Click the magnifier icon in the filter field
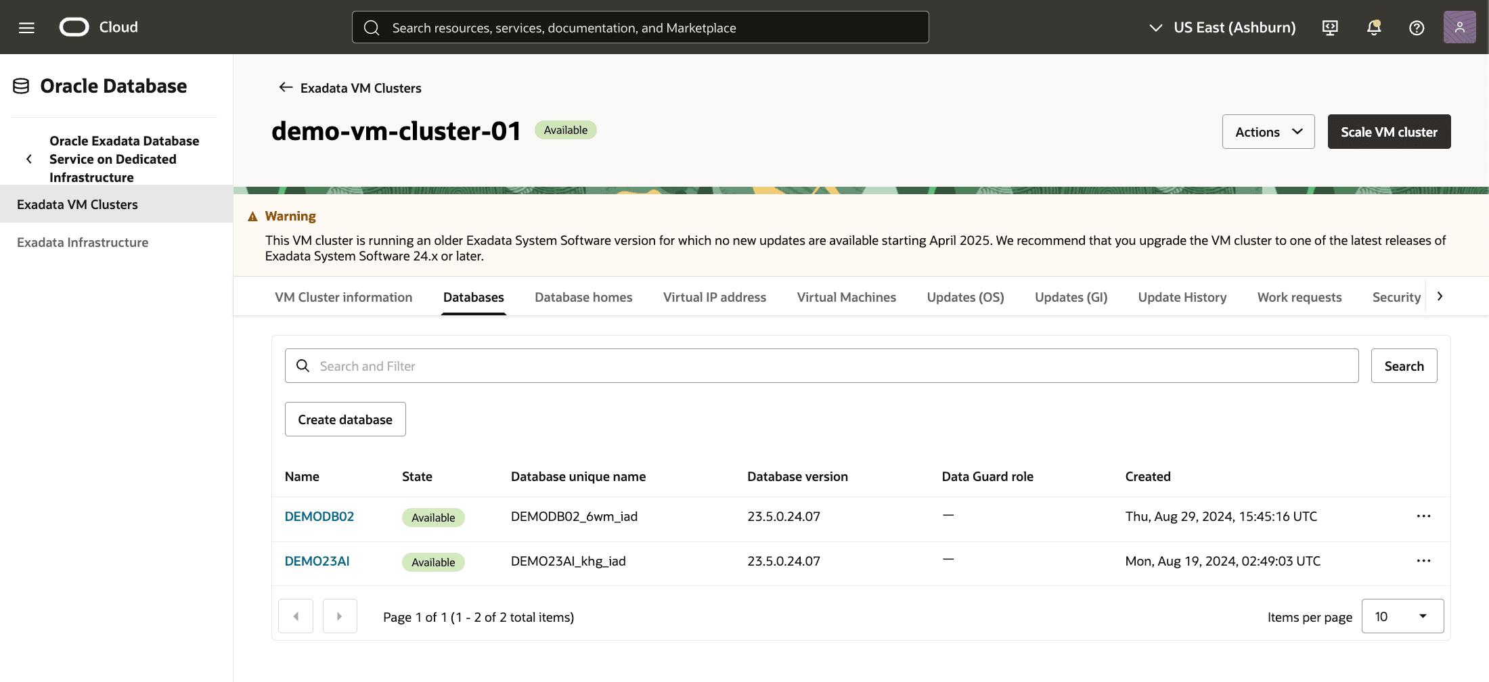Screen dimensions: 1489x682 tap(303, 365)
